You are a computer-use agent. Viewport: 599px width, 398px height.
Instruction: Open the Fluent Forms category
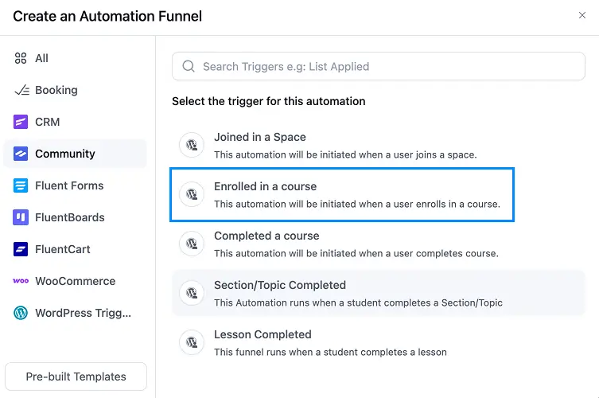click(x=76, y=185)
